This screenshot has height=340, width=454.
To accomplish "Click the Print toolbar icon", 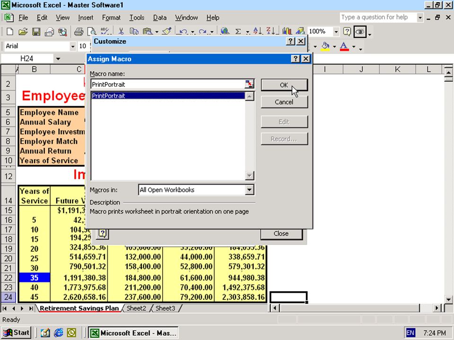I will click(79, 32).
